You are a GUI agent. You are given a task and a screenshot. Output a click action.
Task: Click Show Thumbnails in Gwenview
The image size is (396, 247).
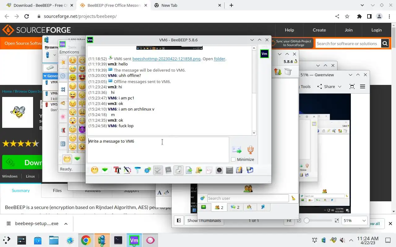tap(204, 220)
